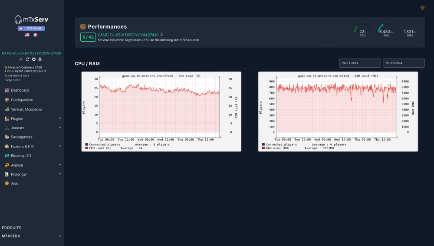This screenshot has height=246, width=434.
Task: Click the mTxServ logo
Action: coord(31,20)
